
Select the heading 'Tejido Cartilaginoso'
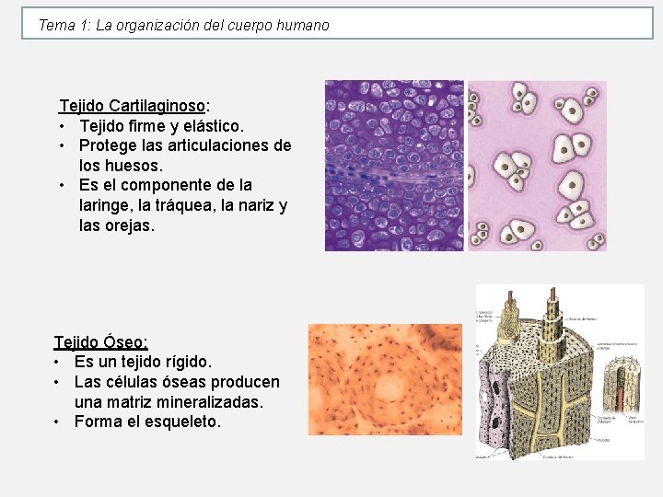[x=132, y=106]
